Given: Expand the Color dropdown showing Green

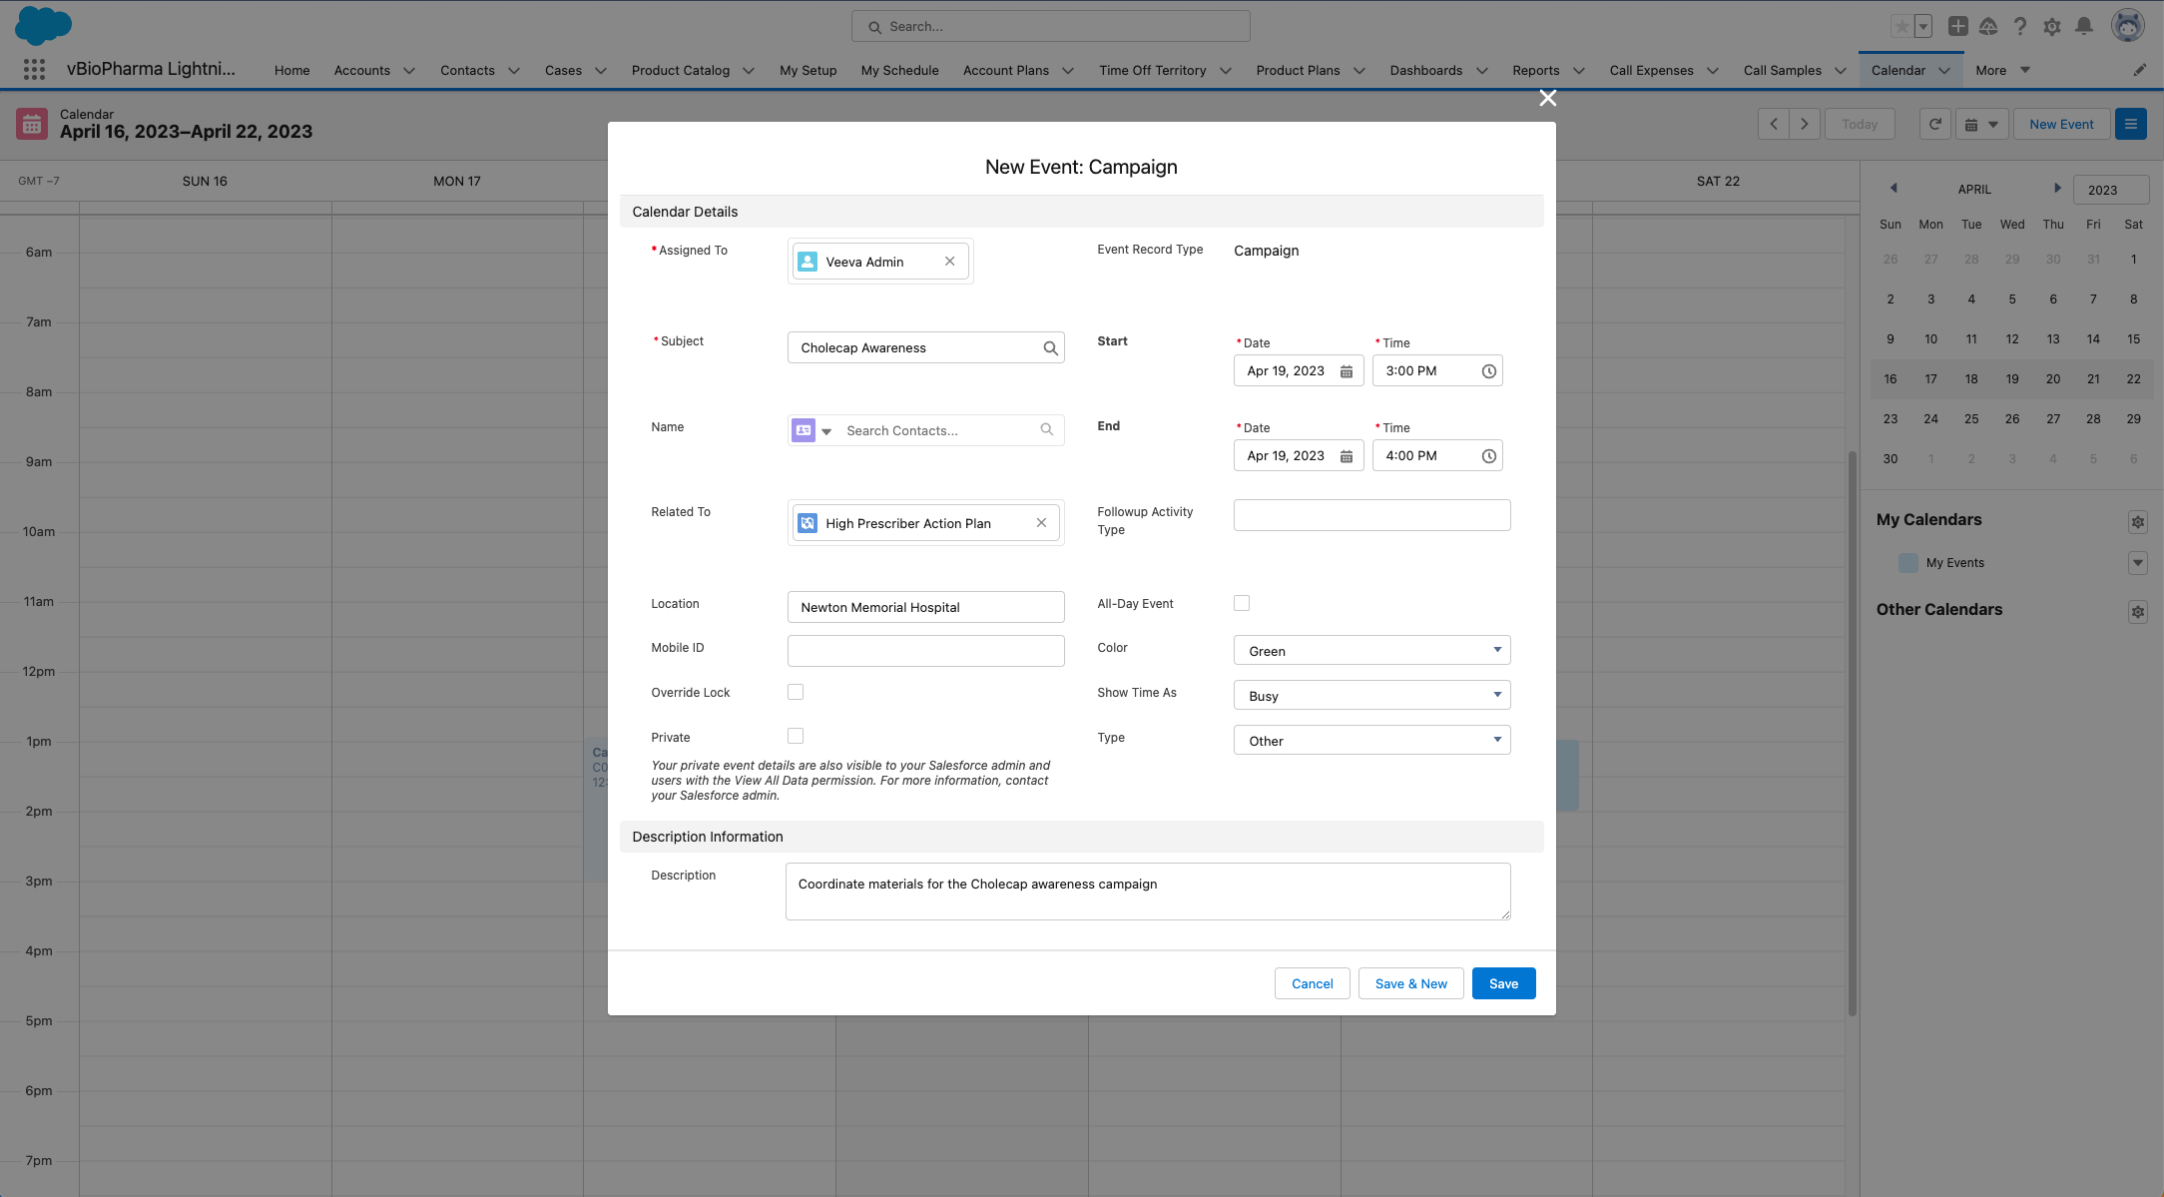Looking at the screenshot, I should 1371,651.
